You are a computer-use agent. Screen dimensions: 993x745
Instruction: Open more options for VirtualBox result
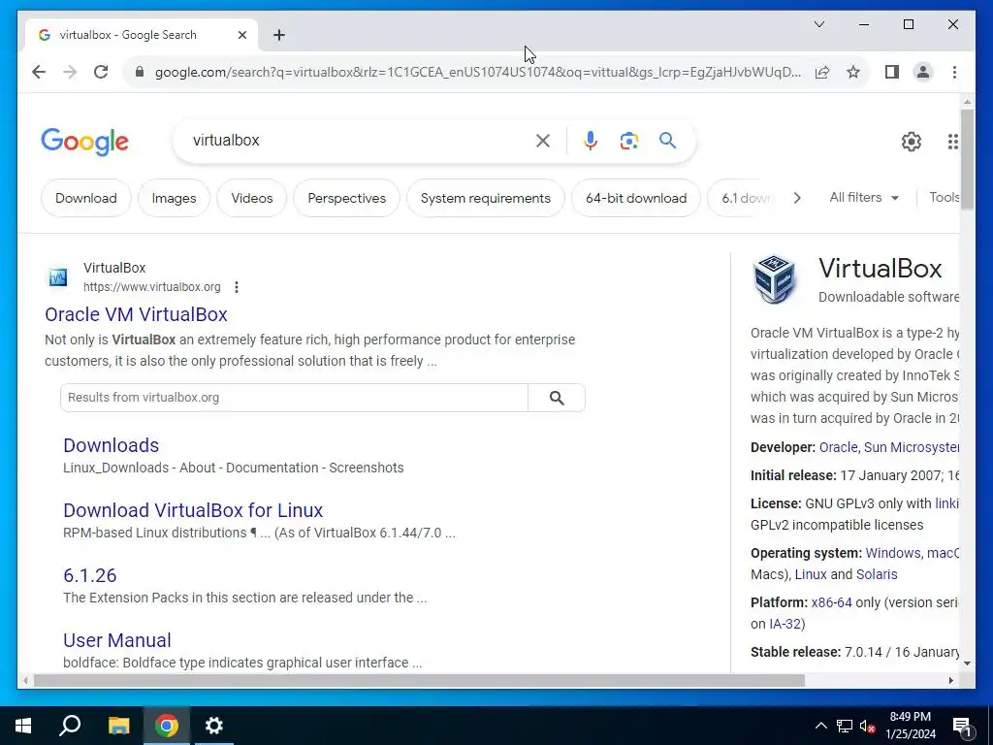[237, 287]
